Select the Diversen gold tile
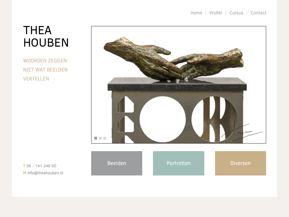This screenshot has width=289, height=217. point(240,163)
